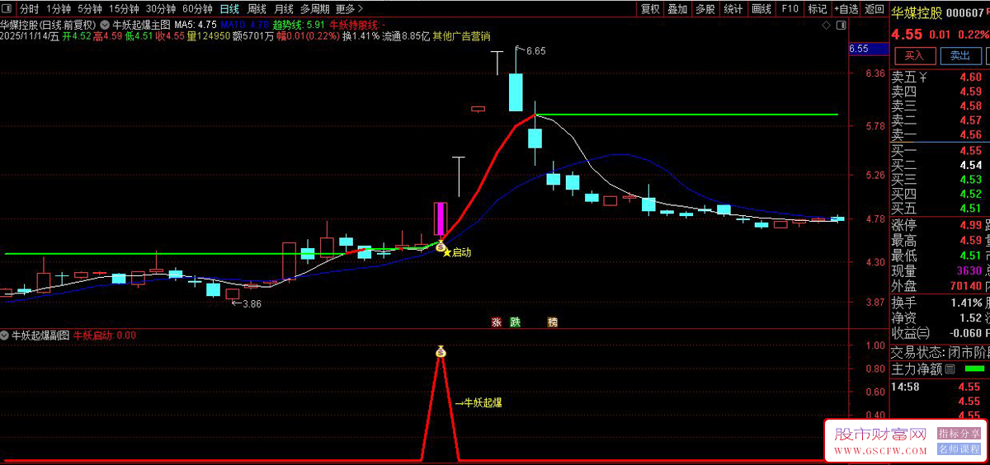Click the 买一 price 4.55

click(x=970, y=151)
